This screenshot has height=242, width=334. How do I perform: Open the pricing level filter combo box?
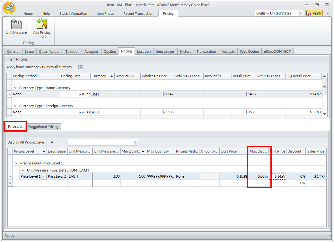click(x=135, y=142)
